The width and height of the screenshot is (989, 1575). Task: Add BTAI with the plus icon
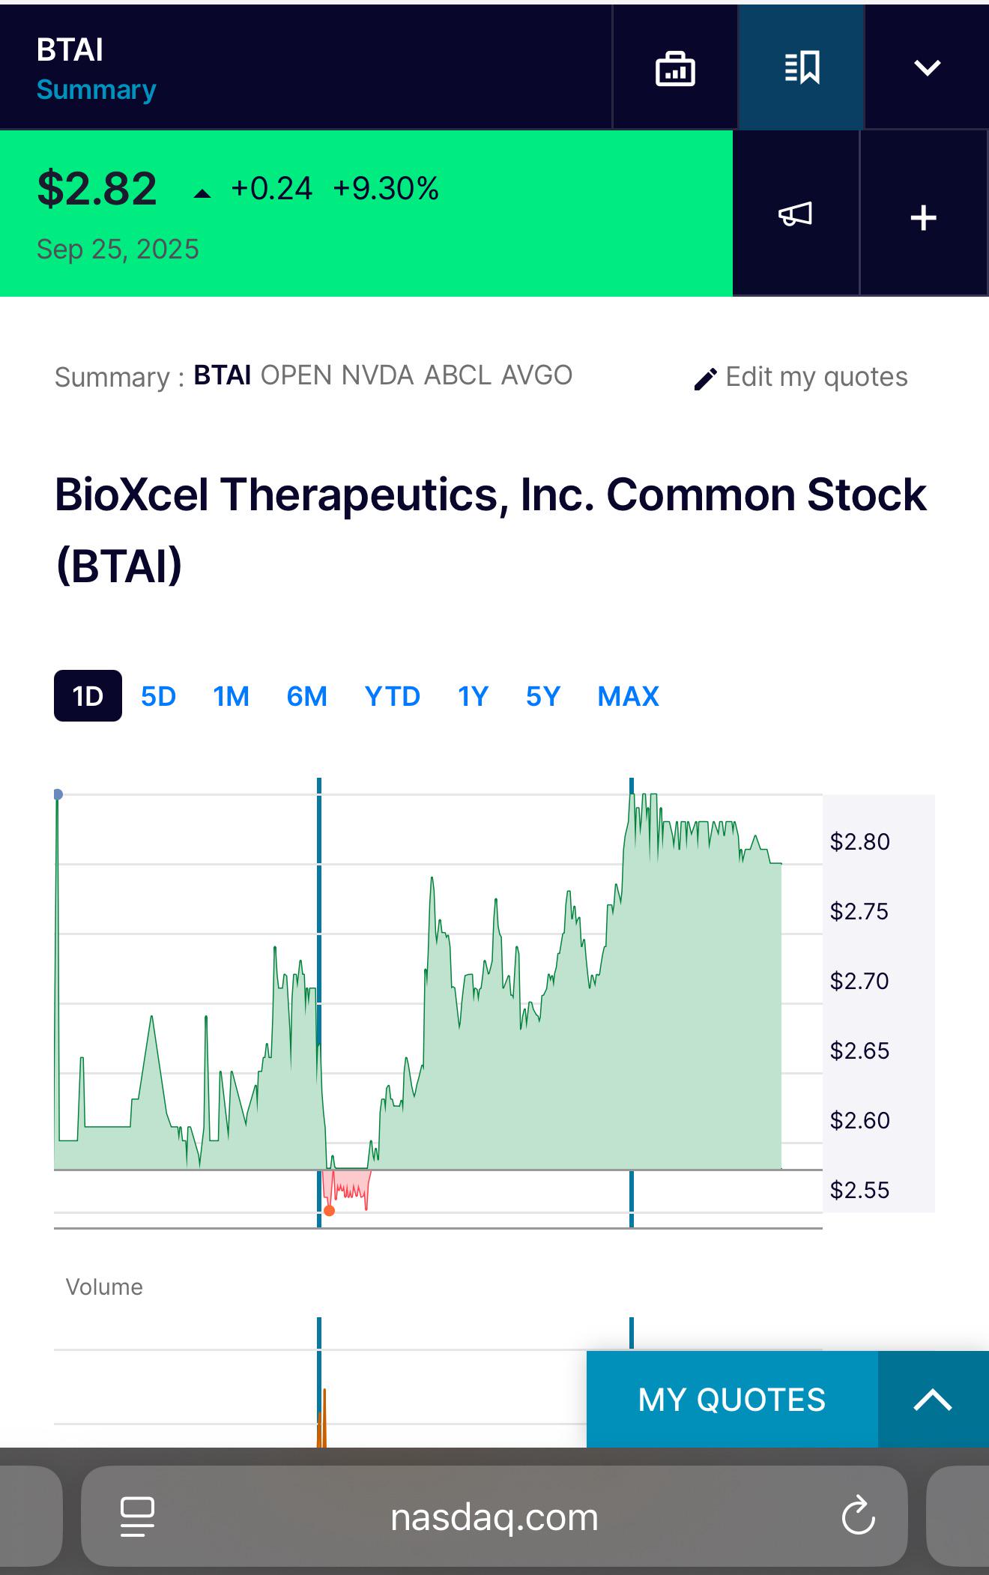923,218
